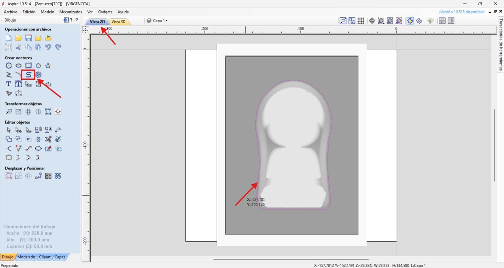This screenshot has width=504, height=268.
Task: Toggle pin on the Dibujo panel
Action: (x=77, y=20)
